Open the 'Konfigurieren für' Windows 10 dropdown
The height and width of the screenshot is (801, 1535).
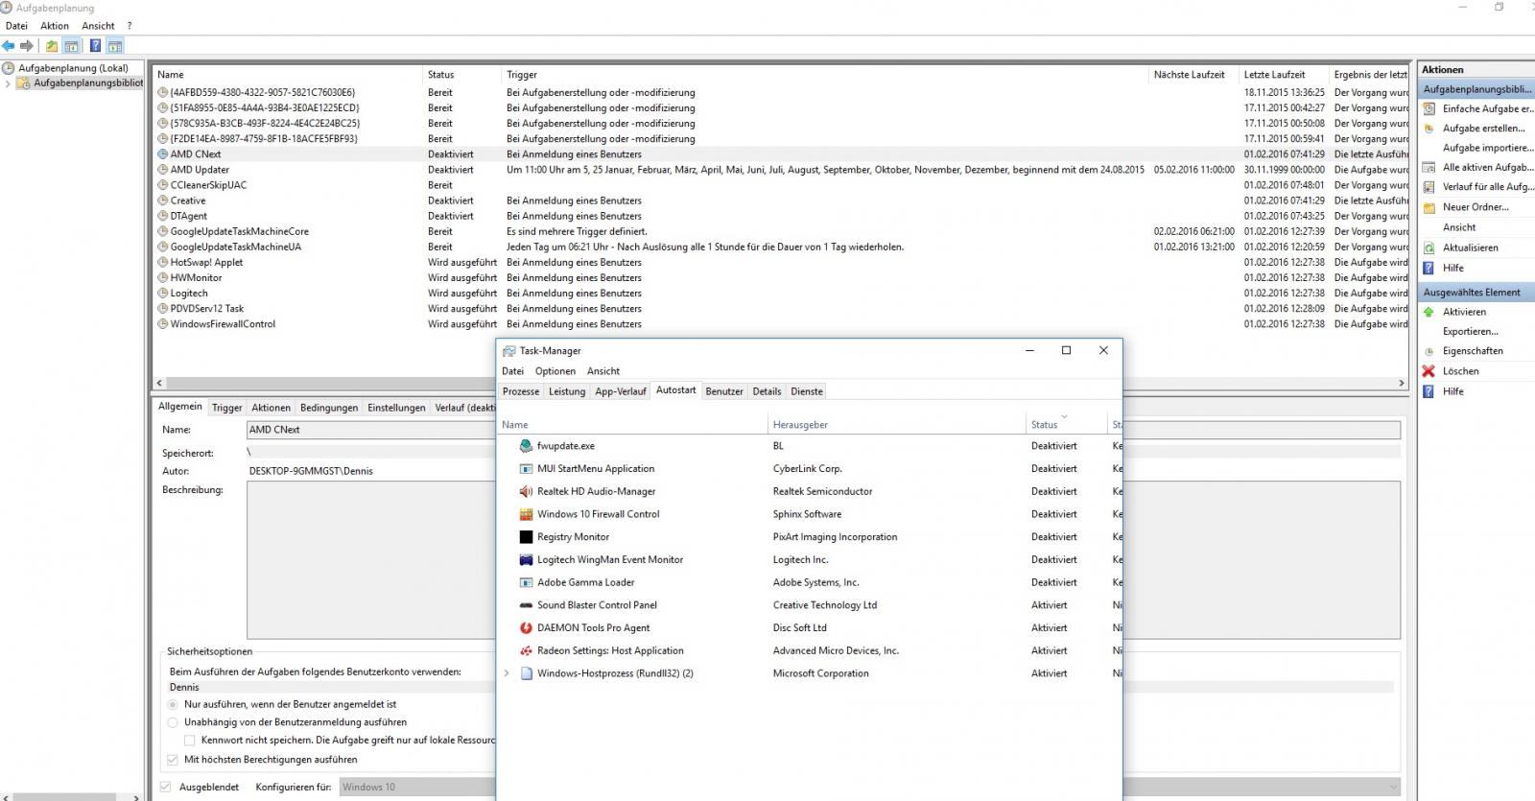pyautogui.click(x=871, y=788)
